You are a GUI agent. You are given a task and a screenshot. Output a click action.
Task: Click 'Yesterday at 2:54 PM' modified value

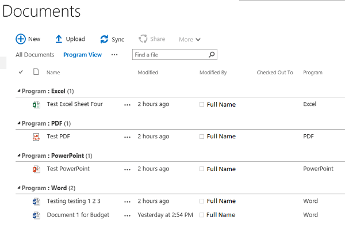[x=165, y=215]
